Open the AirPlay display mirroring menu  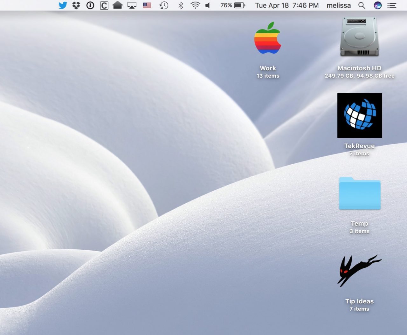[131, 5]
